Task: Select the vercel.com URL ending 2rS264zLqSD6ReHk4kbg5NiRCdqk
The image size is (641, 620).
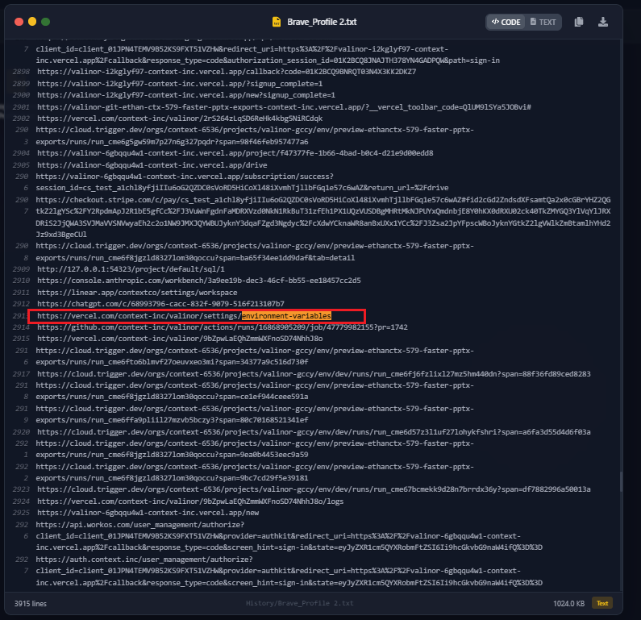Action: [x=180, y=119]
